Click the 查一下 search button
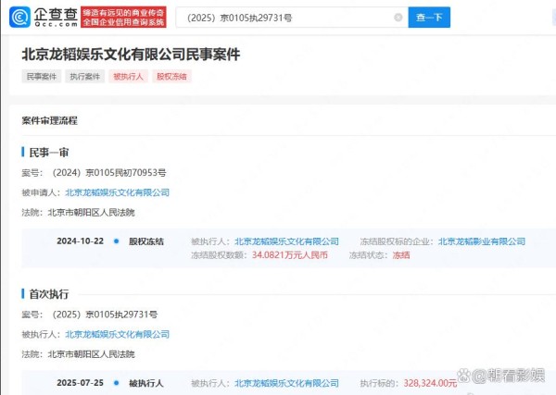The height and width of the screenshot is (395, 556). pos(429,17)
